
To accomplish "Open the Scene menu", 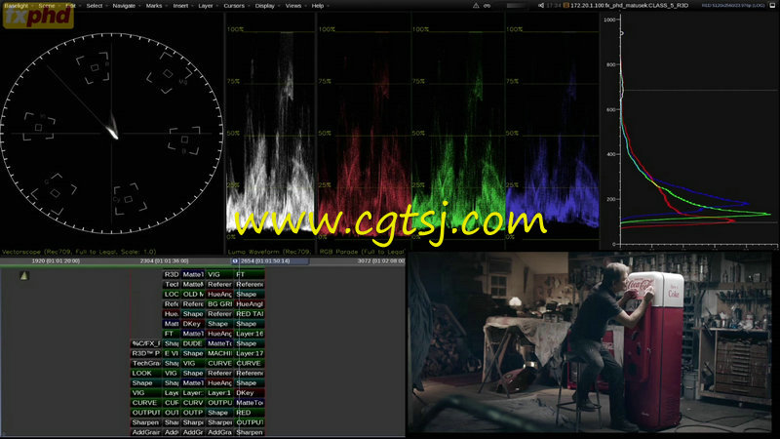I will (46, 6).
